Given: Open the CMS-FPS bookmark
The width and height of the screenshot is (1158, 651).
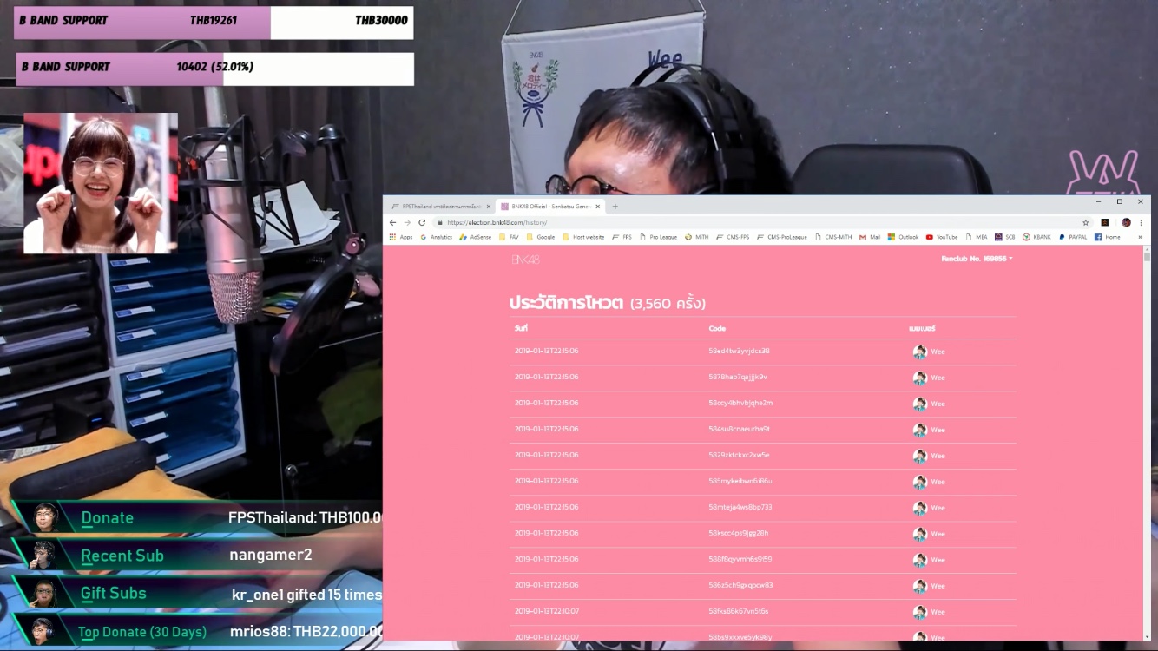Looking at the screenshot, I should 733,237.
